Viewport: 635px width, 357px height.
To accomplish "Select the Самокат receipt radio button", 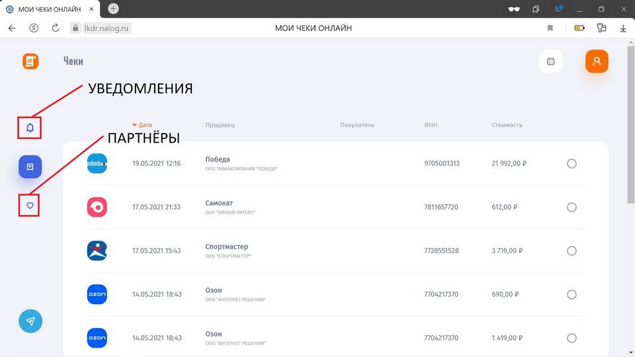I will point(571,207).
